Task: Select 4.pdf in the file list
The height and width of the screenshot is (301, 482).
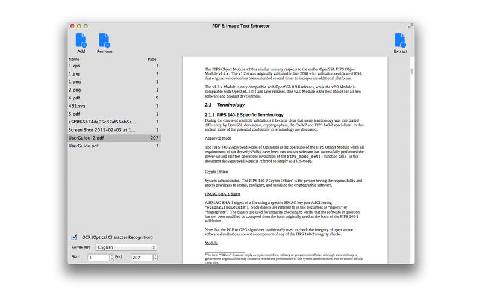Action: pyautogui.click(x=114, y=98)
